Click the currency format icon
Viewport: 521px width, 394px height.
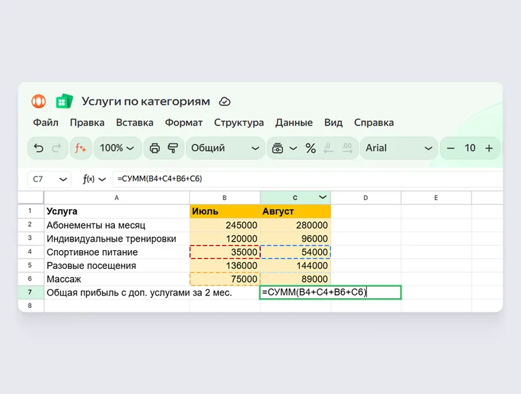click(277, 148)
